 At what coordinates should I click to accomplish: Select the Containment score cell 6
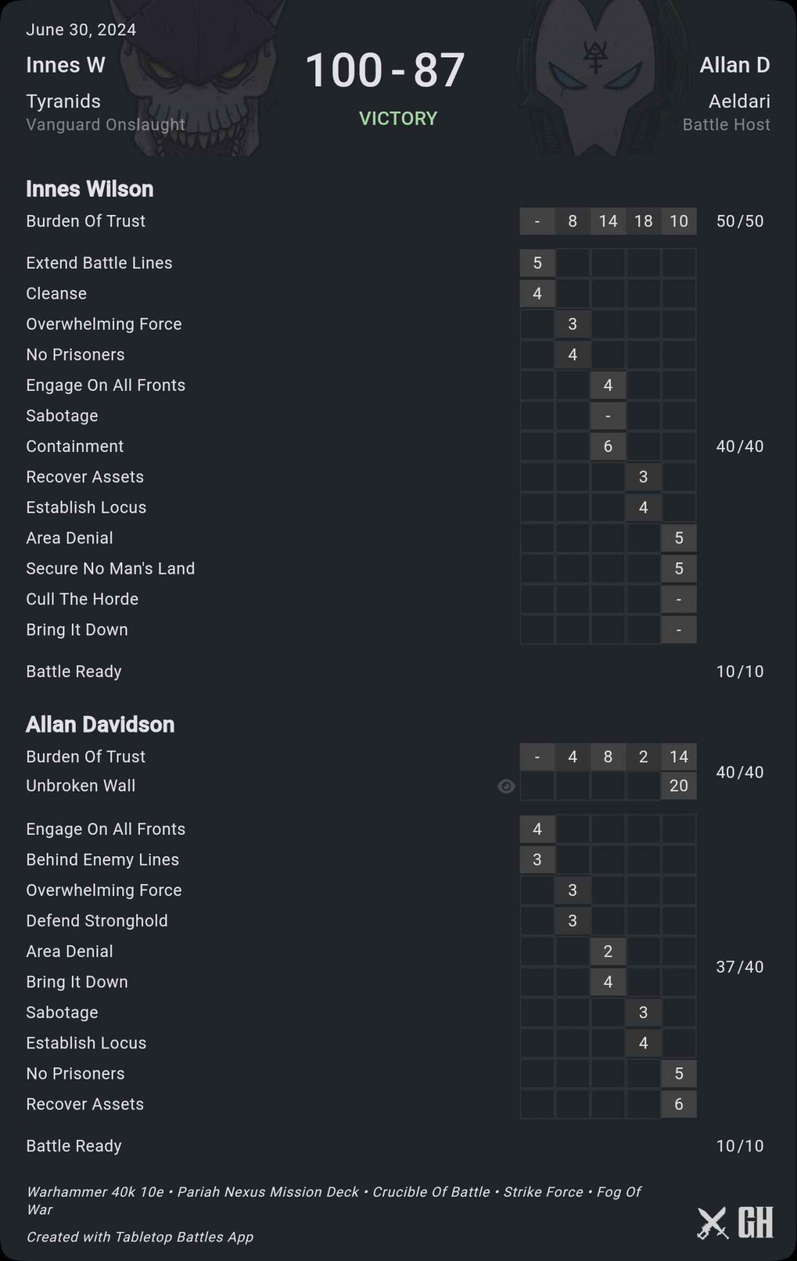click(x=608, y=446)
